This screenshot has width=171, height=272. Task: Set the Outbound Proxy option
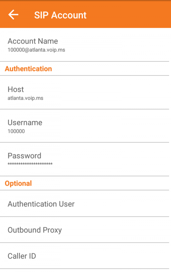[85, 230]
